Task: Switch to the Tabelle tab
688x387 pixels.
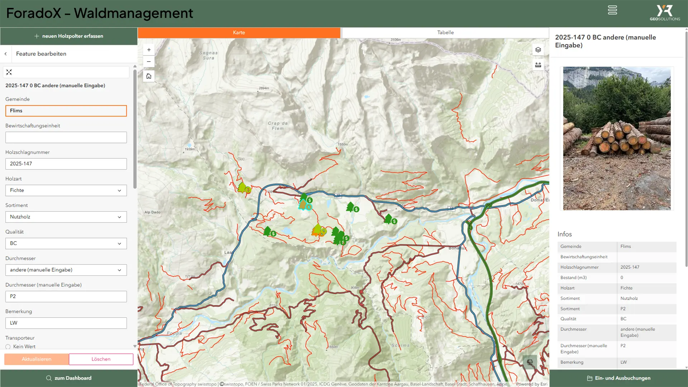Action: [x=445, y=33]
